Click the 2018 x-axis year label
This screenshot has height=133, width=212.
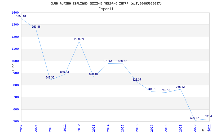[x=166, y=128]
